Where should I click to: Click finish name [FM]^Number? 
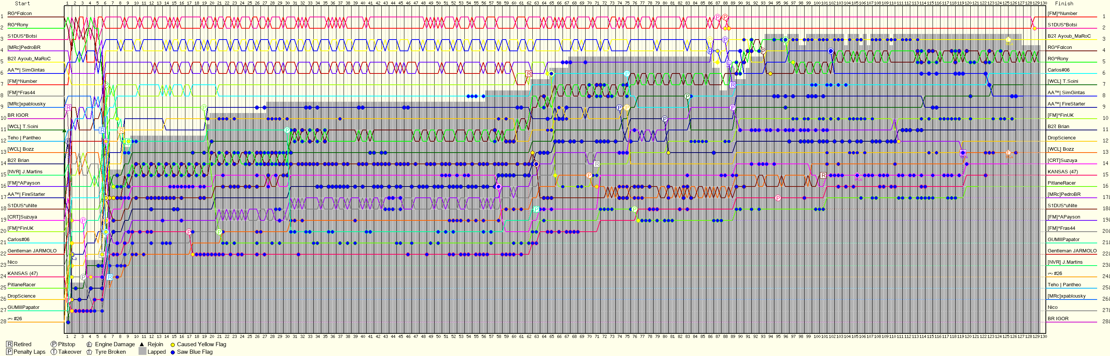tap(1062, 13)
